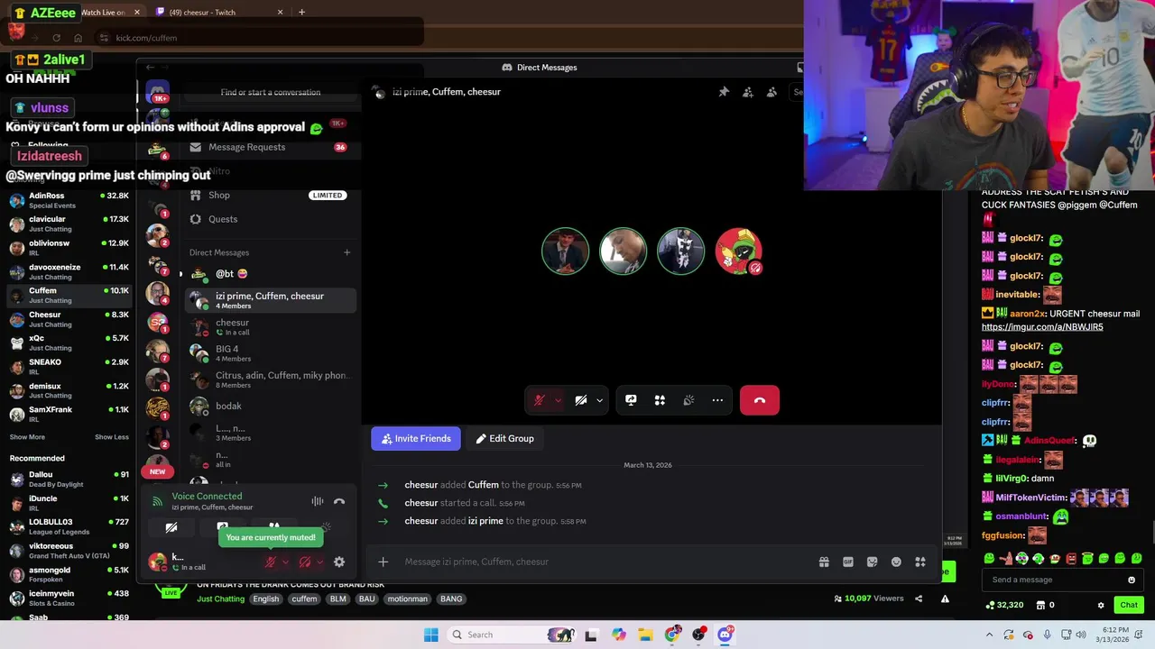Click Invite Friends button
This screenshot has height=649, width=1155.
coord(416,439)
